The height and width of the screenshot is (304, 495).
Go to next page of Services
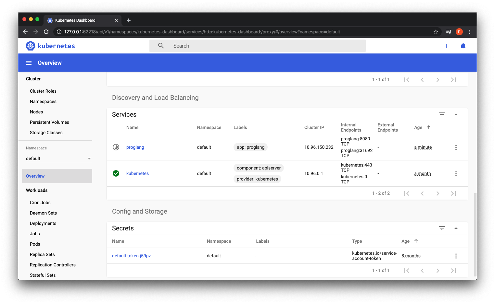[x=438, y=193]
